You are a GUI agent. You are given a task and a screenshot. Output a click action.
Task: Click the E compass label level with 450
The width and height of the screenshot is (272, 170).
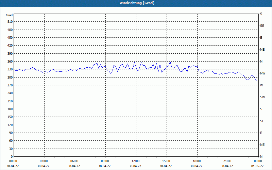coord(261,38)
